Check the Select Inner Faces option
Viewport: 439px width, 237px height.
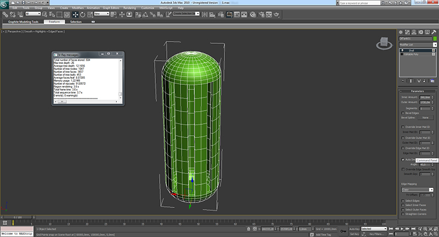(403, 205)
